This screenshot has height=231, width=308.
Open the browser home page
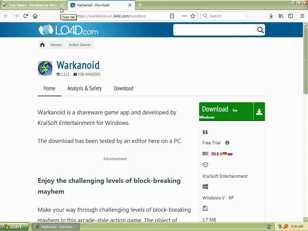35,16
